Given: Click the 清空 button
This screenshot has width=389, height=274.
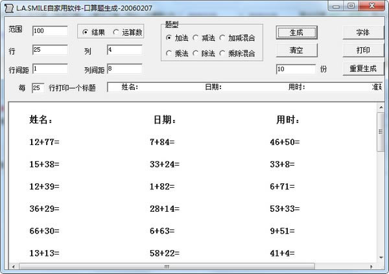Looking at the screenshot, I should 297,51.
